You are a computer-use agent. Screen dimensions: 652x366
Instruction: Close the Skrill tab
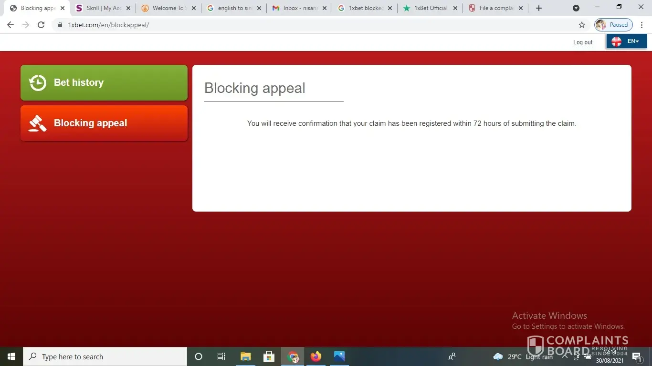point(128,8)
